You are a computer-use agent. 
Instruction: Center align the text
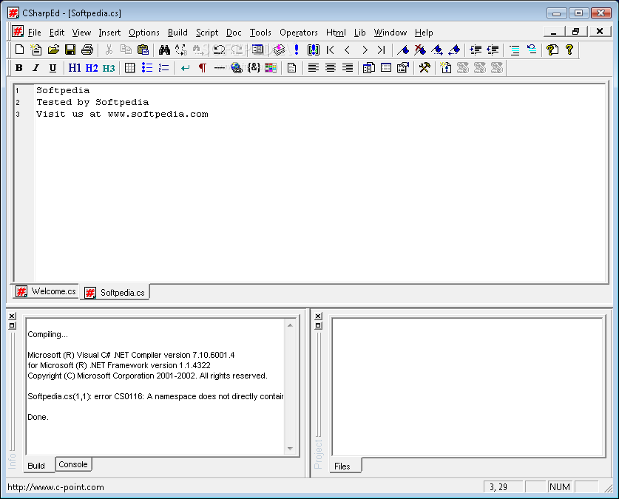(x=331, y=68)
